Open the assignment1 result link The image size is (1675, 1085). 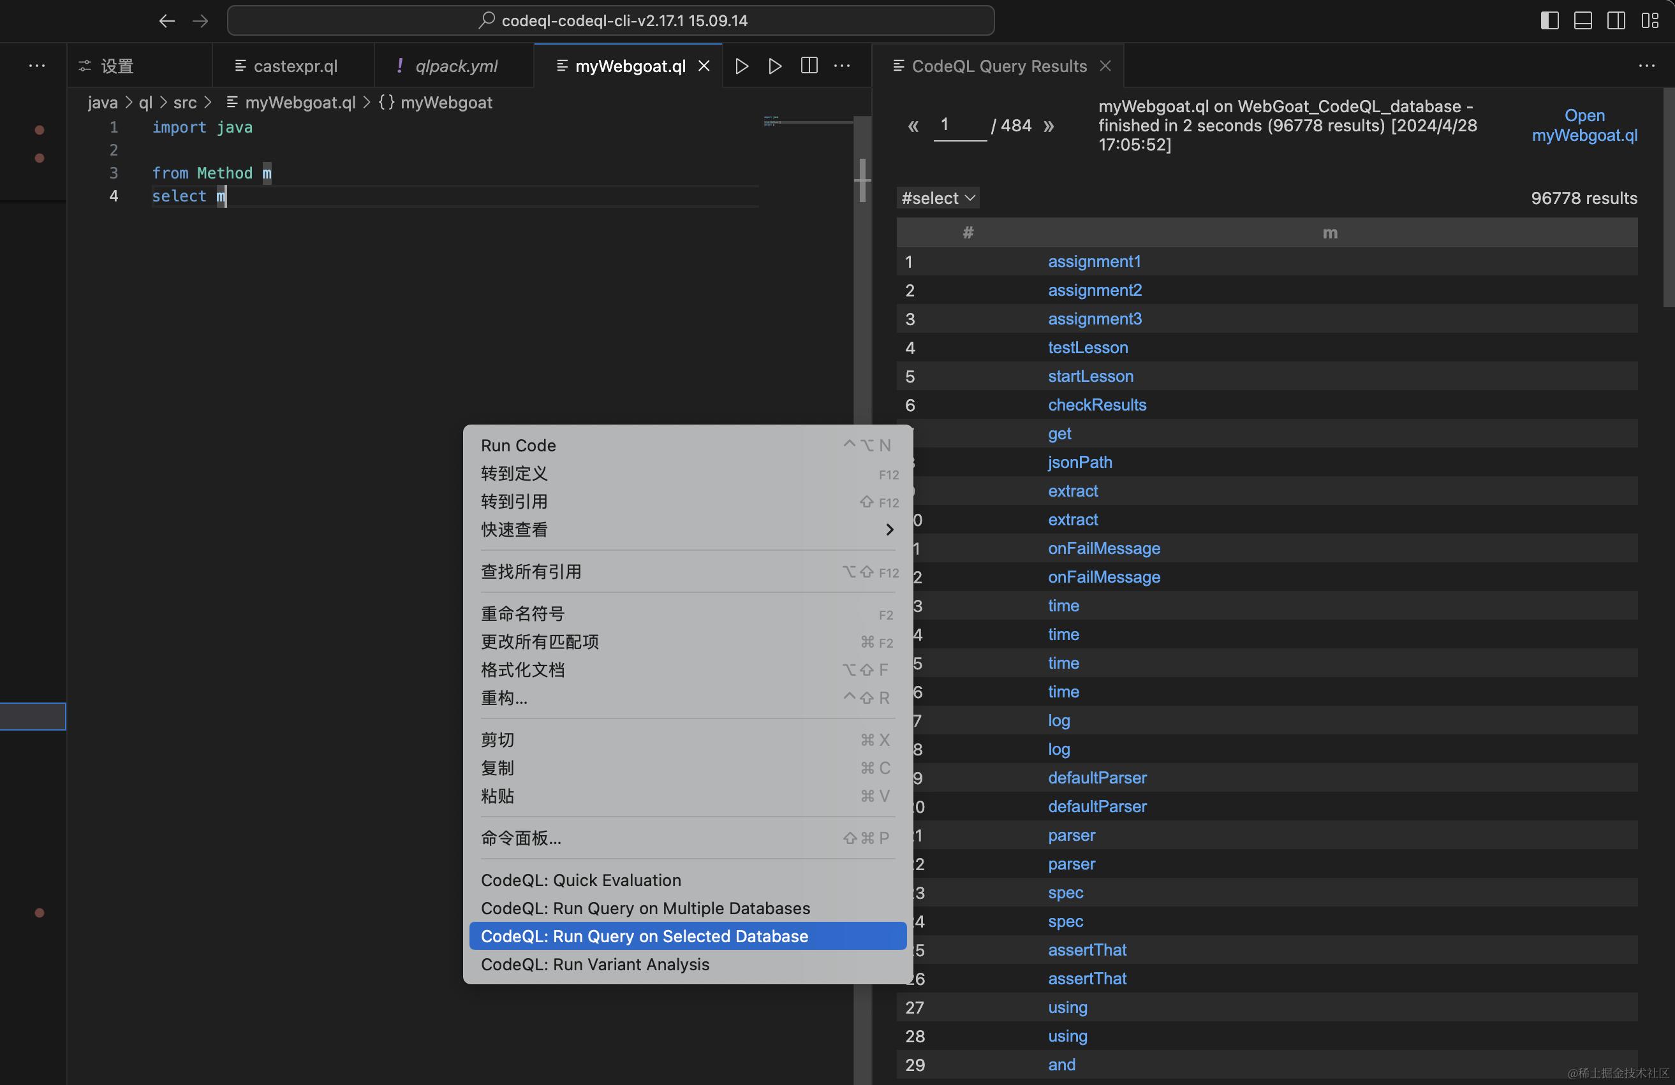1094,261
